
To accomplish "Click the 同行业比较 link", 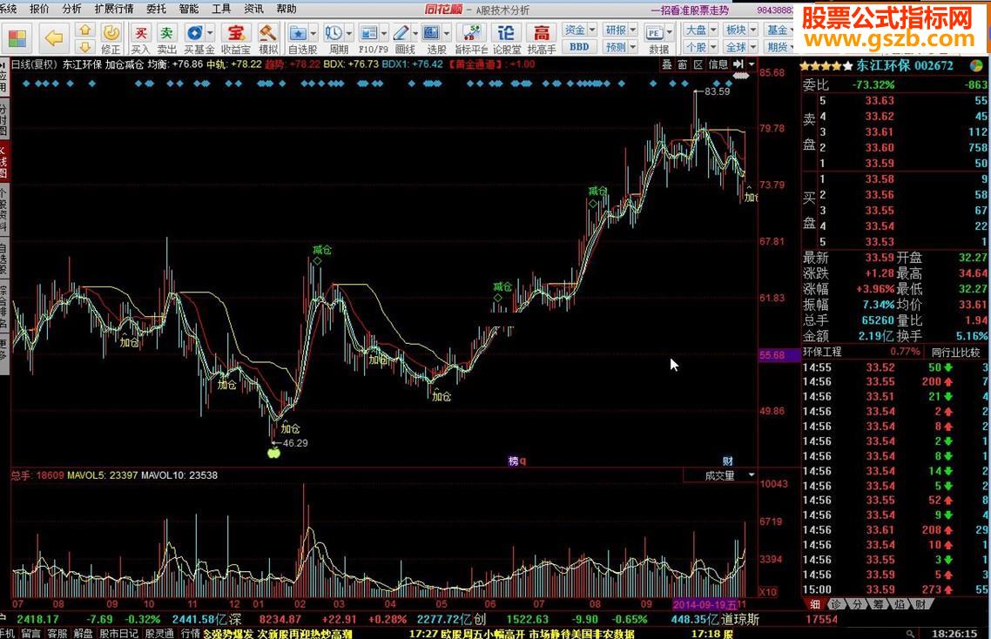I will 955,353.
